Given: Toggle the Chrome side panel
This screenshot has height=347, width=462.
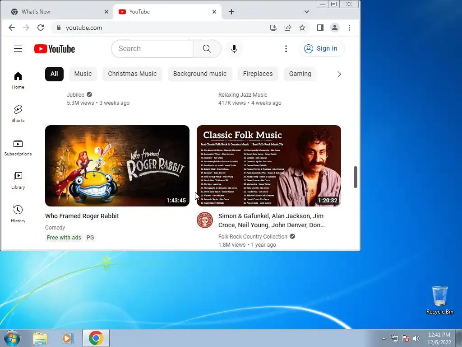Looking at the screenshot, I should [320, 28].
